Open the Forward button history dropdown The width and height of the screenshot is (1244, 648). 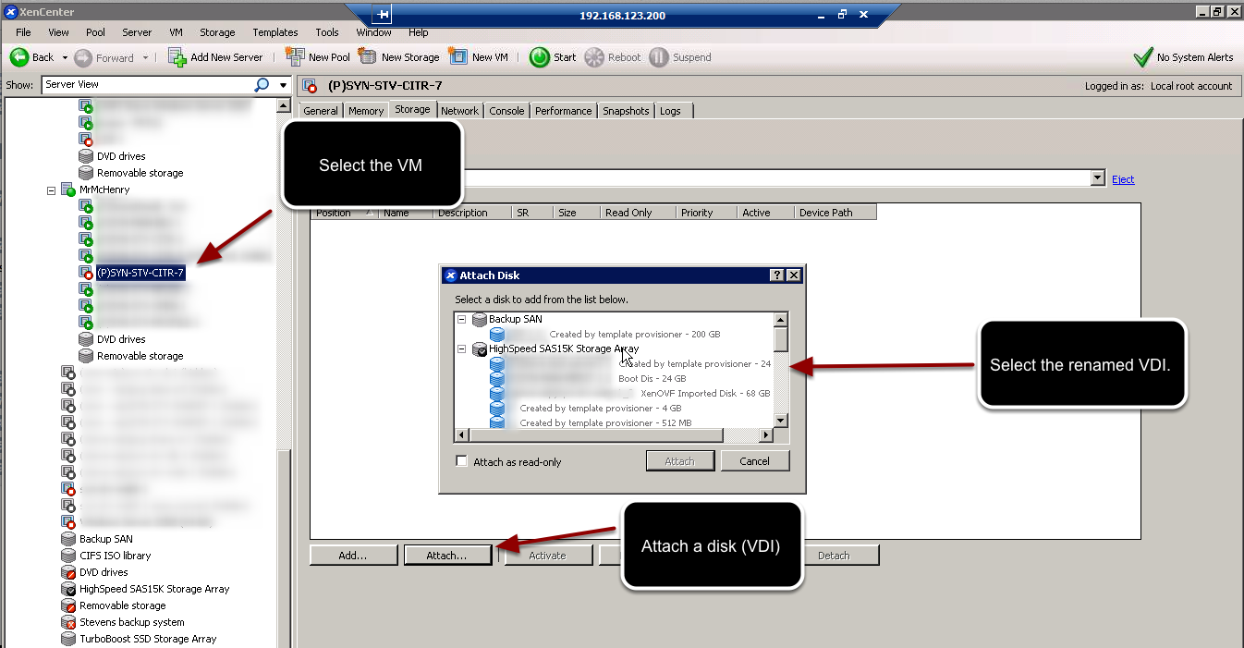(x=145, y=57)
